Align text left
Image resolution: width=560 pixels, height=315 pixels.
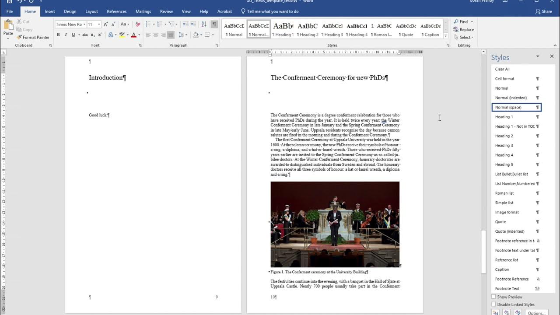click(148, 35)
